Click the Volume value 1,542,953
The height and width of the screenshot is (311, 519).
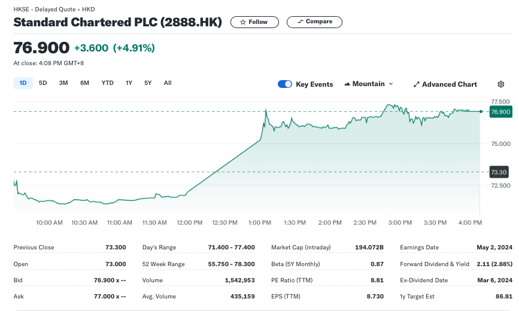[x=239, y=280]
